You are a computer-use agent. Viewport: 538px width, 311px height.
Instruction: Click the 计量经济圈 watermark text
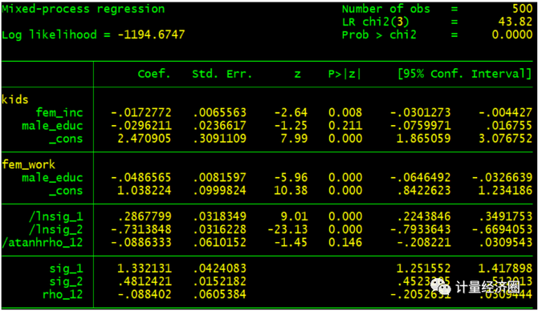[488, 287]
